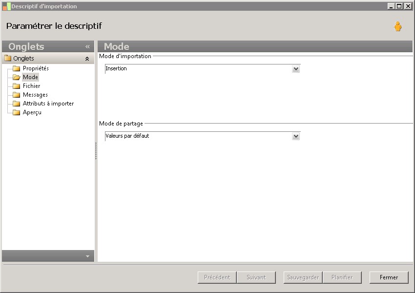
Task: Open the Messages tab item
Action: click(35, 95)
